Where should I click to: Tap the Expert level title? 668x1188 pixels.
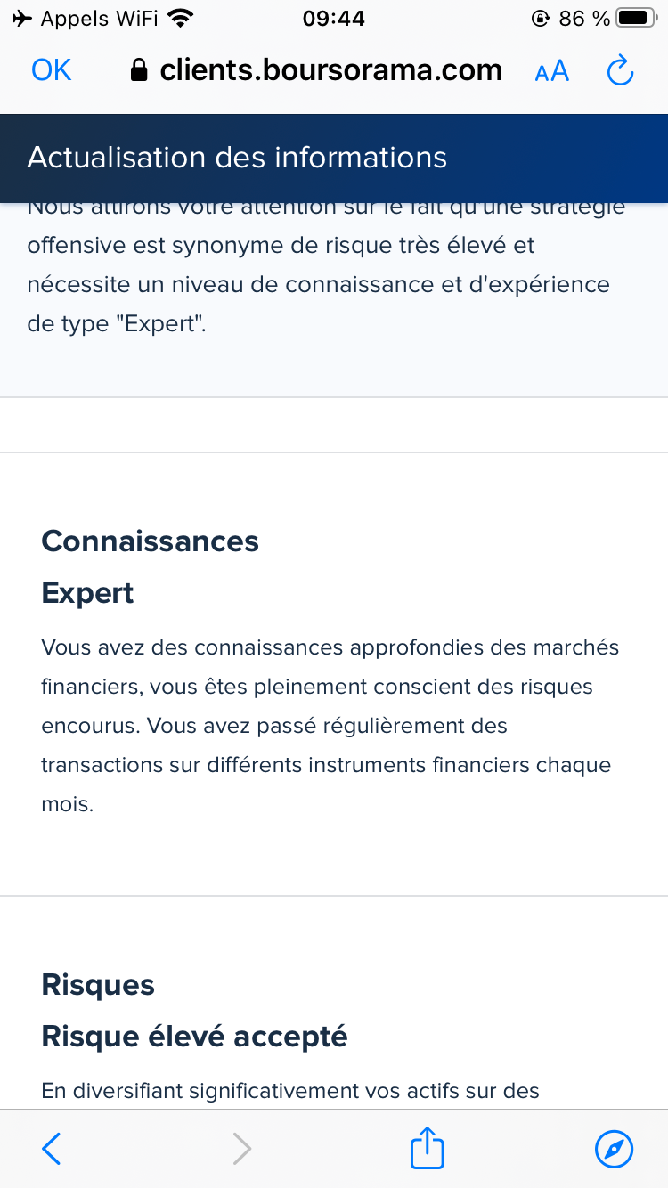coord(87,593)
